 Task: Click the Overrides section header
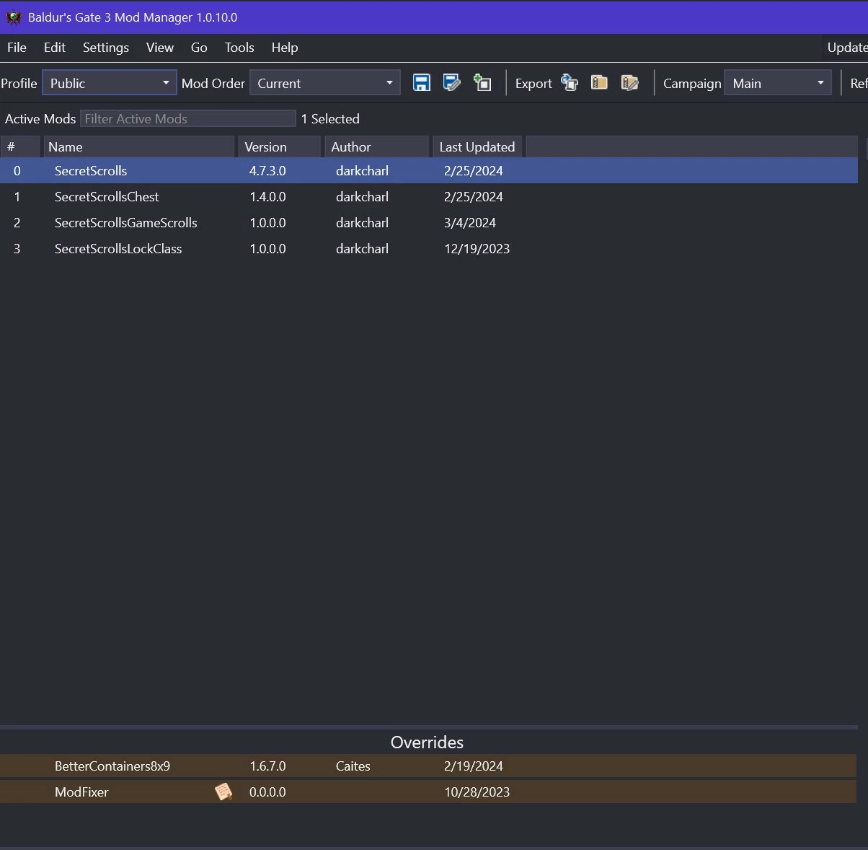[x=427, y=742]
